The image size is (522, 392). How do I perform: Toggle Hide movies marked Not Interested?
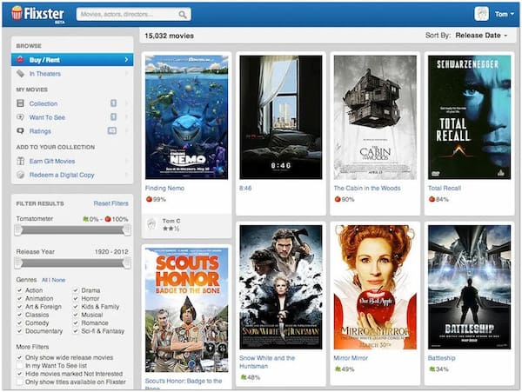click(x=20, y=374)
